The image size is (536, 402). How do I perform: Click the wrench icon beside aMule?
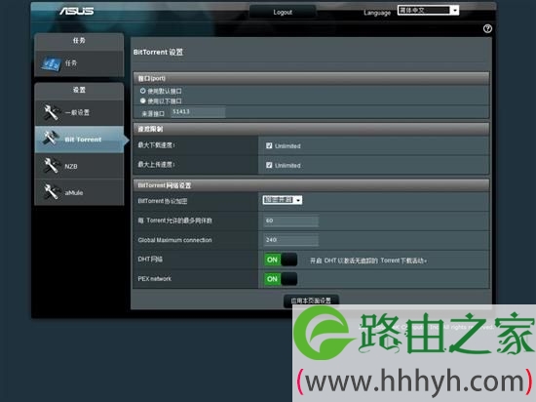51,191
